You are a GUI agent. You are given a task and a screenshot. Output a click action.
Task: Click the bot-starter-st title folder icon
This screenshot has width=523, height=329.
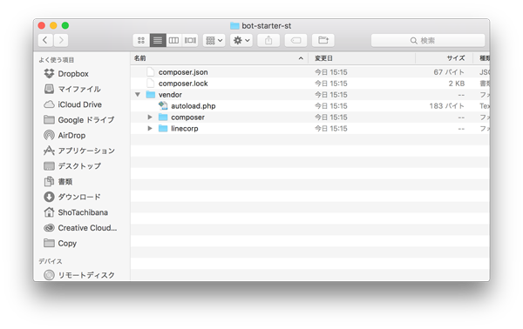coord(234,25)
